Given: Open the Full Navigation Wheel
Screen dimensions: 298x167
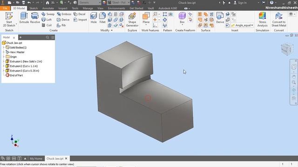Looking at the screenshot, I should tap(294, 67).
